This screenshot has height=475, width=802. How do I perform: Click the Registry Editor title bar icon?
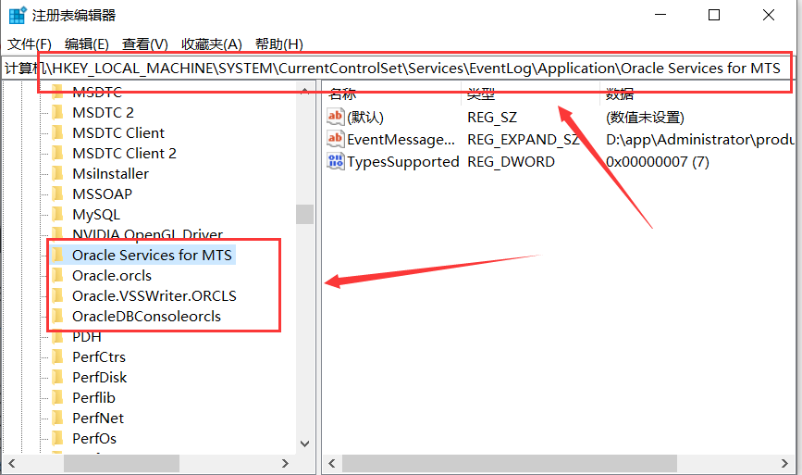[x=17, y=16]
